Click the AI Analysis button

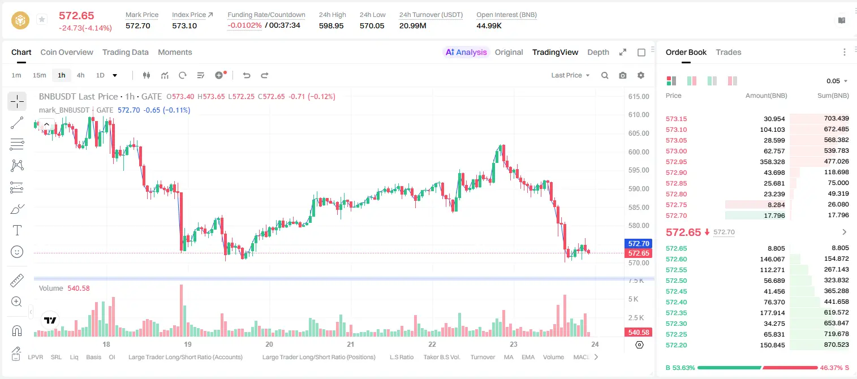click(x=466, y=52)
